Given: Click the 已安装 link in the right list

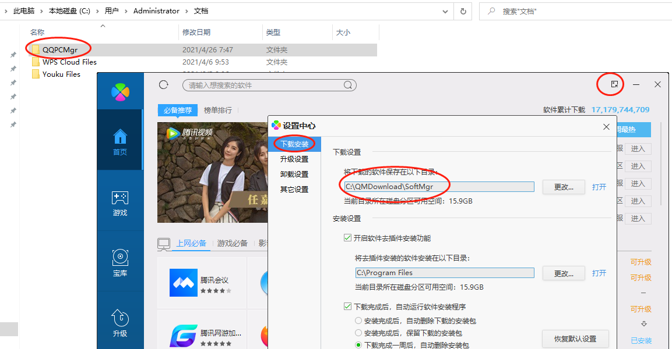Looking at the screenshot, I should tap(641, 340).
